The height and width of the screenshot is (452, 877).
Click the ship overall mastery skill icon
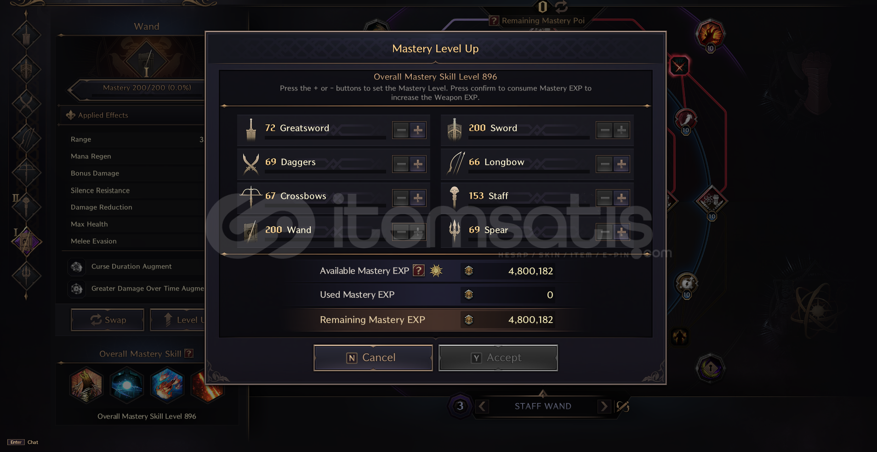tap(86, 385)
